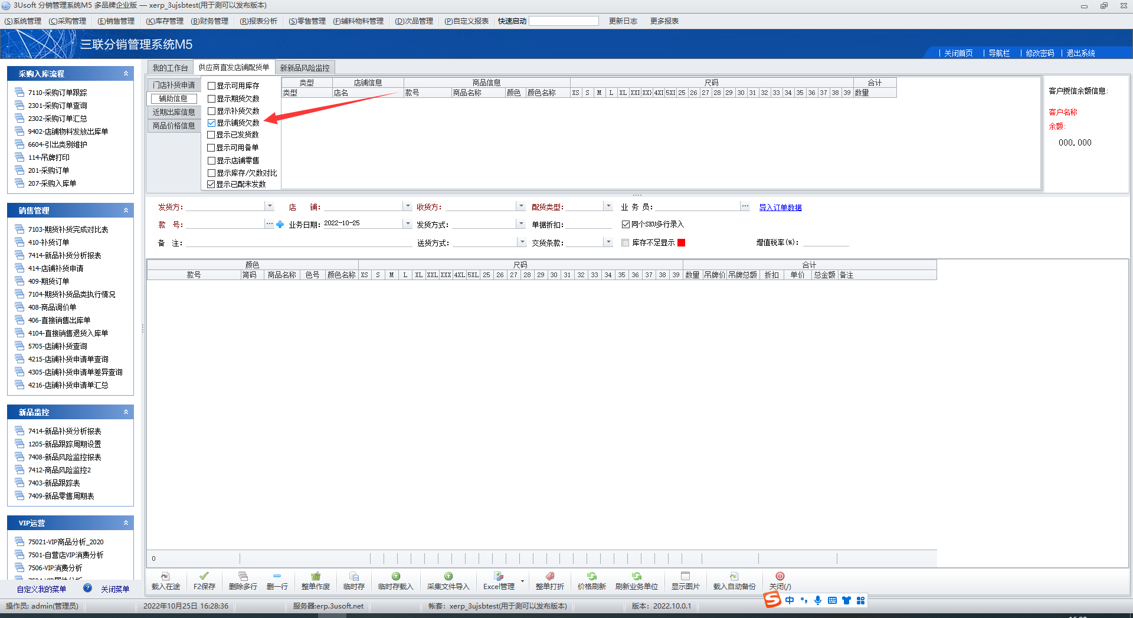Viewport: 1133px width, 618px height.
Task: Collapse the VIP运营 panel
Action: point(126,523)
